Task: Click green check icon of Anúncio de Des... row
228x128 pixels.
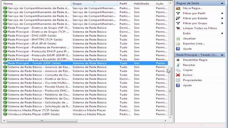Action: pyautogui.click(x=5, y=67)
